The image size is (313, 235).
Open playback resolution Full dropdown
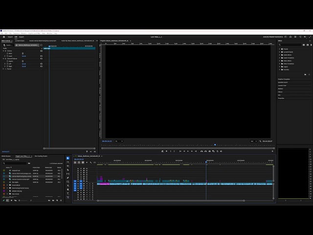pos(254,141)
